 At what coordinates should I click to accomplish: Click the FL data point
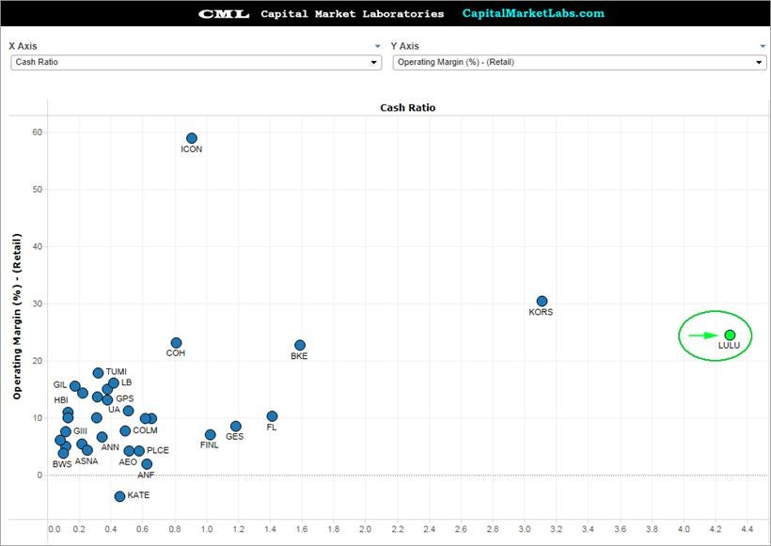(x=272, y=416)
